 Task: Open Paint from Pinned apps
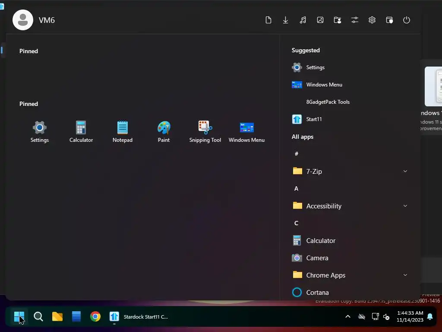[x=164, y=132]
